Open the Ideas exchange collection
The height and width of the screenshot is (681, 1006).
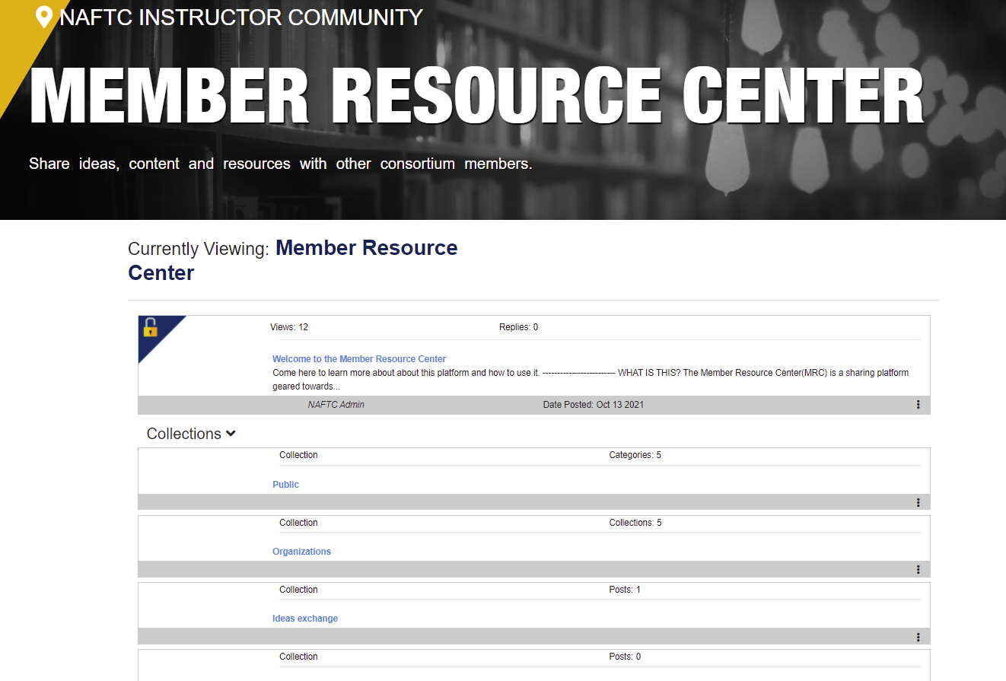[x=304, y=619]
